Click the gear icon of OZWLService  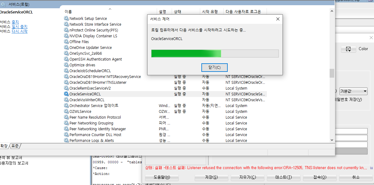[x=66, y=112]
